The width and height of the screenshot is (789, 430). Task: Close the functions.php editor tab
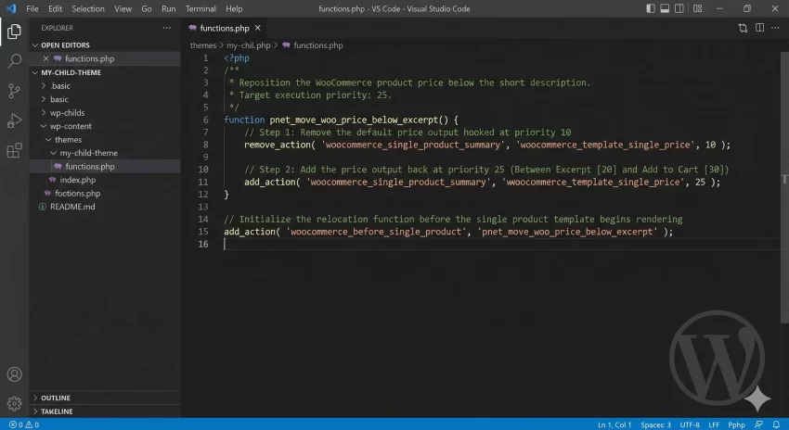[x=258, y=28]
